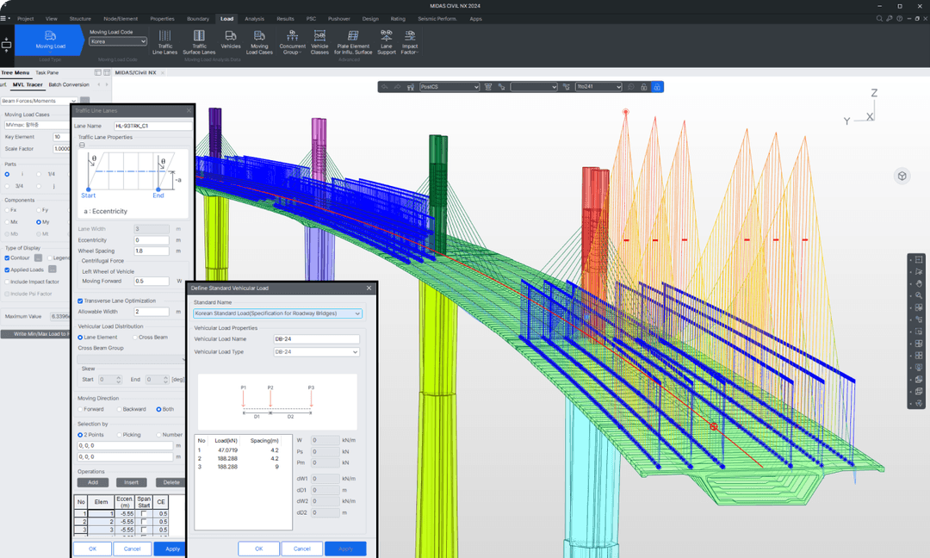This screenshot has width=930, height=558.
Task: Open Vehicular Load Type DB-24 dropdown
Action: (x=316, y=351)
